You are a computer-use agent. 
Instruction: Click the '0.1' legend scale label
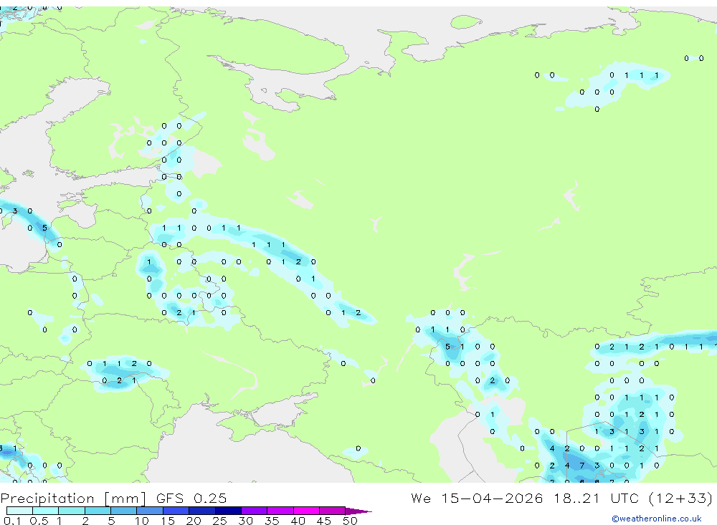12,521
